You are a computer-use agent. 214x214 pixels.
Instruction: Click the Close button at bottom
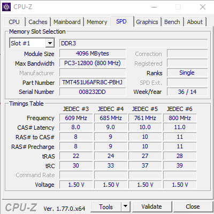tap(193, 207)
